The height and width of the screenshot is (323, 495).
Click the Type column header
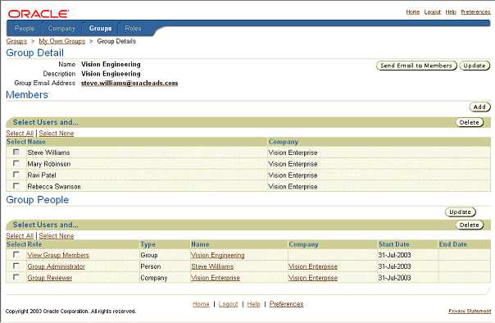148,244
